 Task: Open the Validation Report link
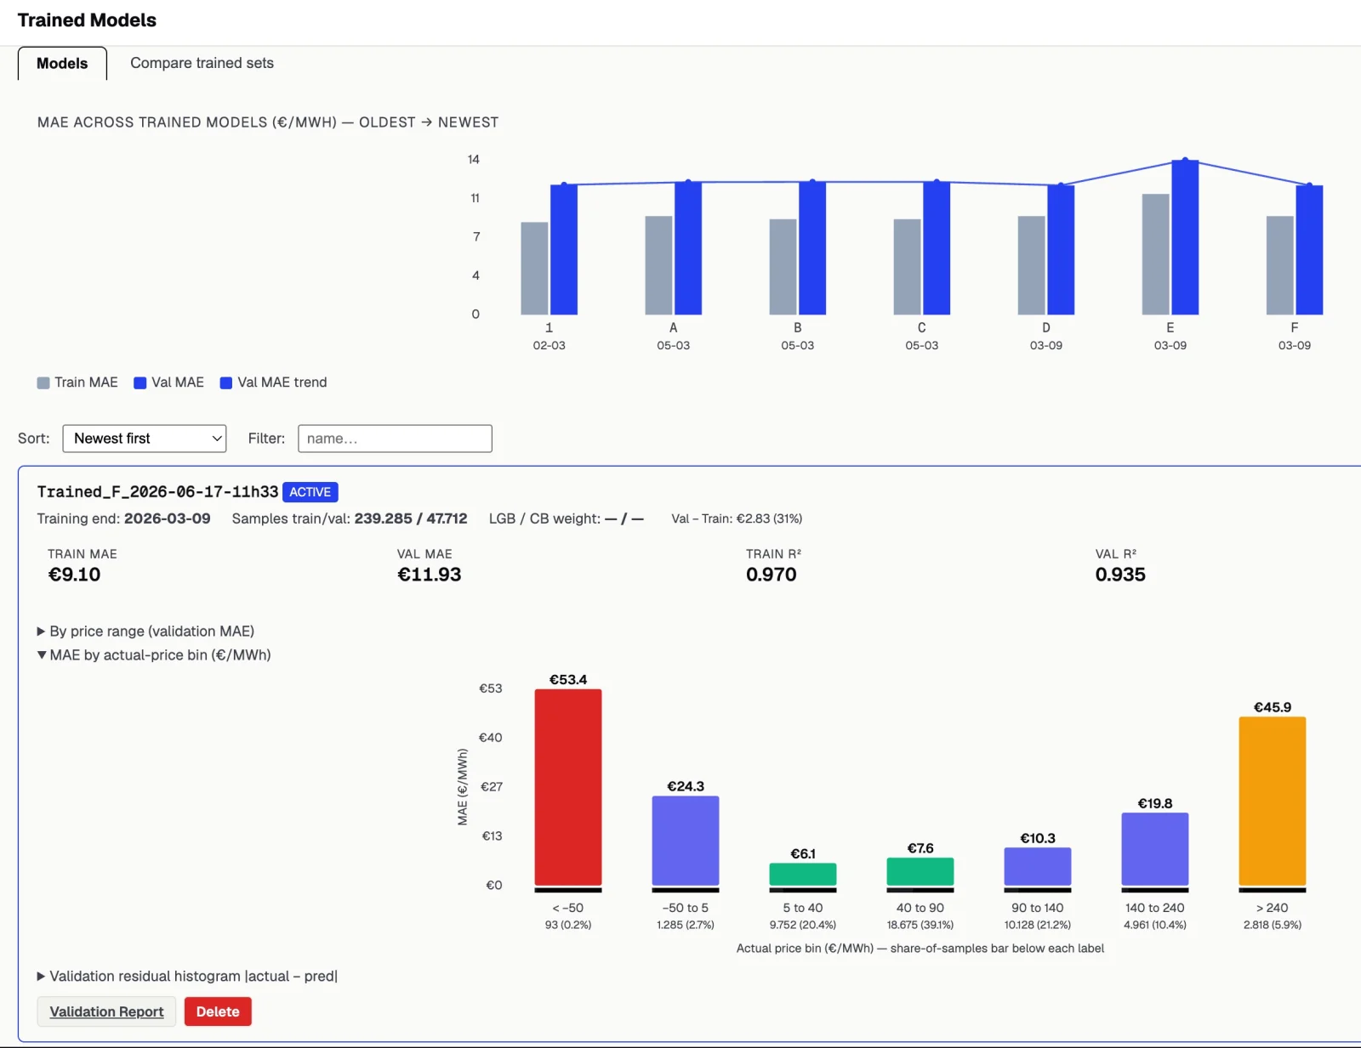[106, 1011]
